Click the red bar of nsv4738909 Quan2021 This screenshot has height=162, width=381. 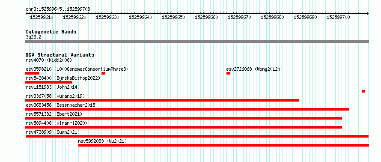(x=197, y=136)
